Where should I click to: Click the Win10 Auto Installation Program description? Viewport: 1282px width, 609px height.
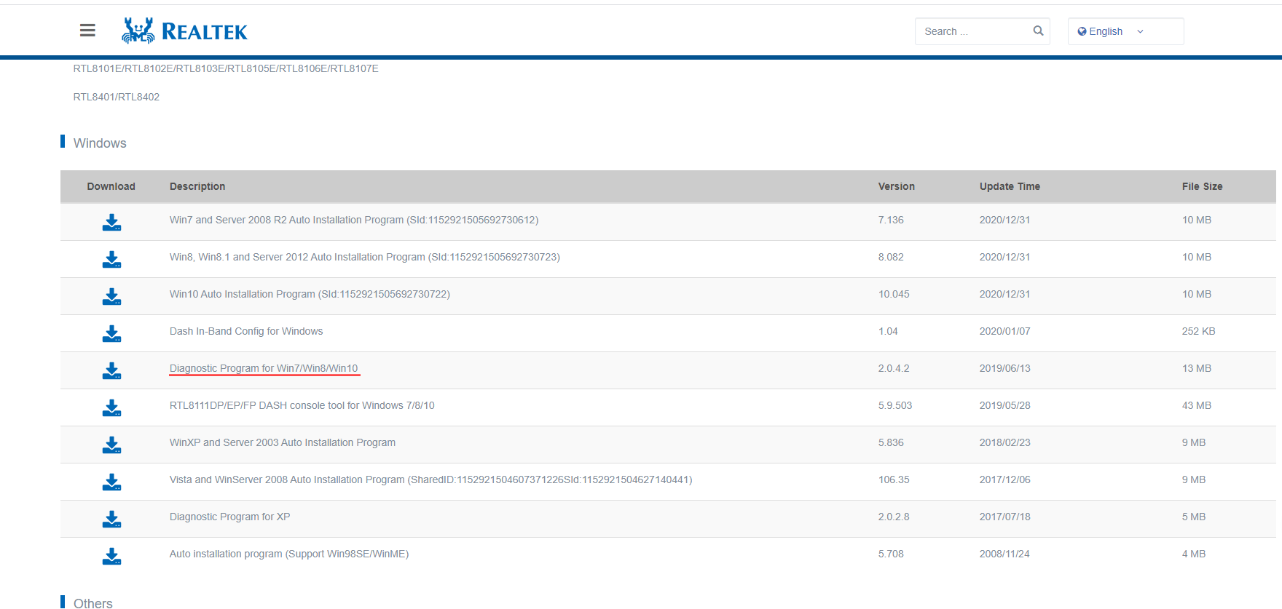[x=310, y=294]
